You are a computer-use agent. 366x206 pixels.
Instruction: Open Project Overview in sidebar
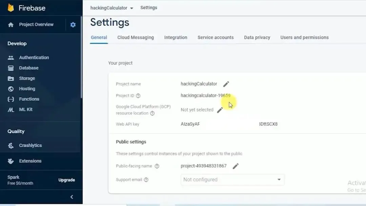(x=36, y=24)
